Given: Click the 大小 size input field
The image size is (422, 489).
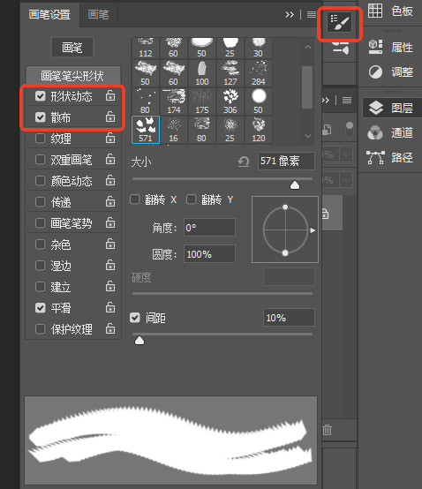Looking at the screenshot, I should (x=286, y=161).
